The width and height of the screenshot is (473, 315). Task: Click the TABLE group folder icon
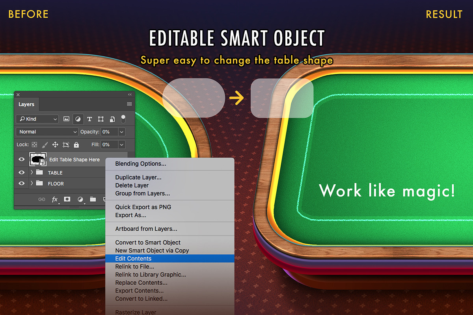pyautogui.click(x=39, y=172)
